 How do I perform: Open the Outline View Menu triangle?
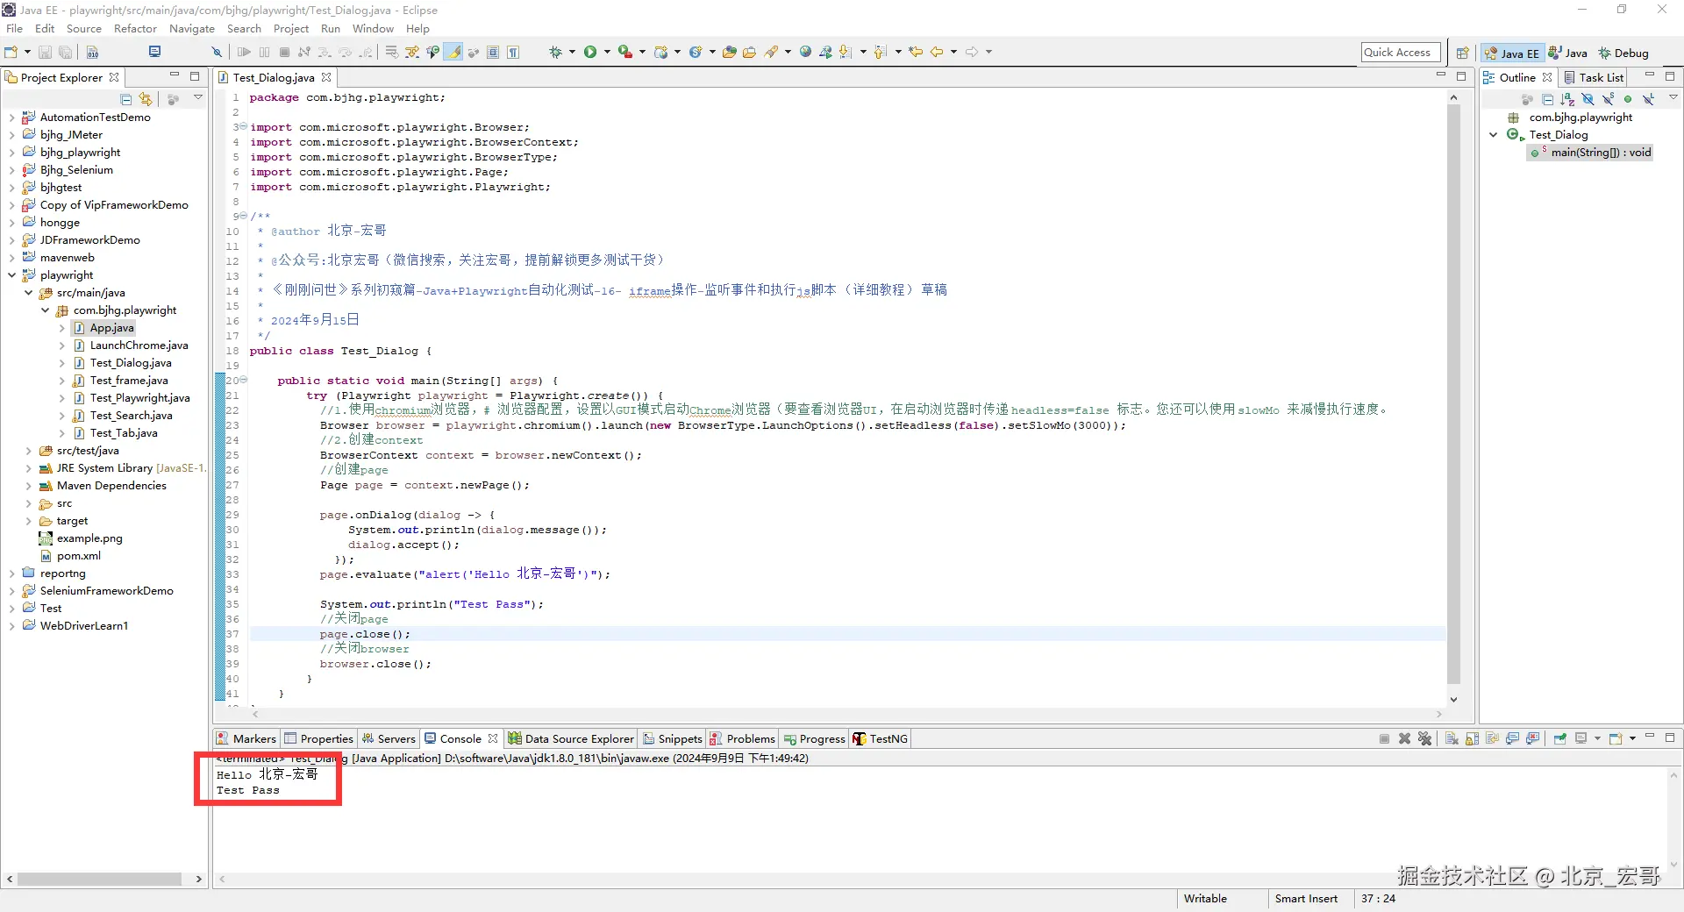point(1673,98)
